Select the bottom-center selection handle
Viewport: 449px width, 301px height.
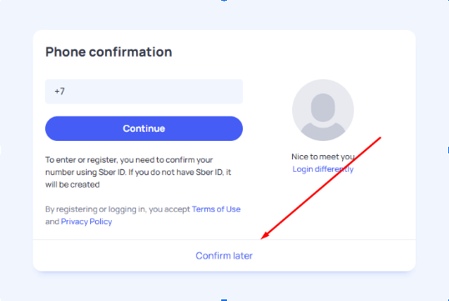pyautogui.click(x=224, y=300)
